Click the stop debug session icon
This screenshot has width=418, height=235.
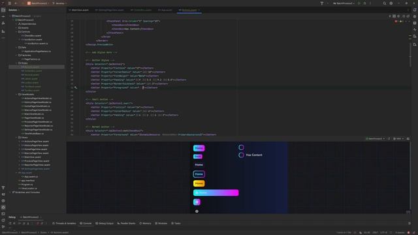38,223
